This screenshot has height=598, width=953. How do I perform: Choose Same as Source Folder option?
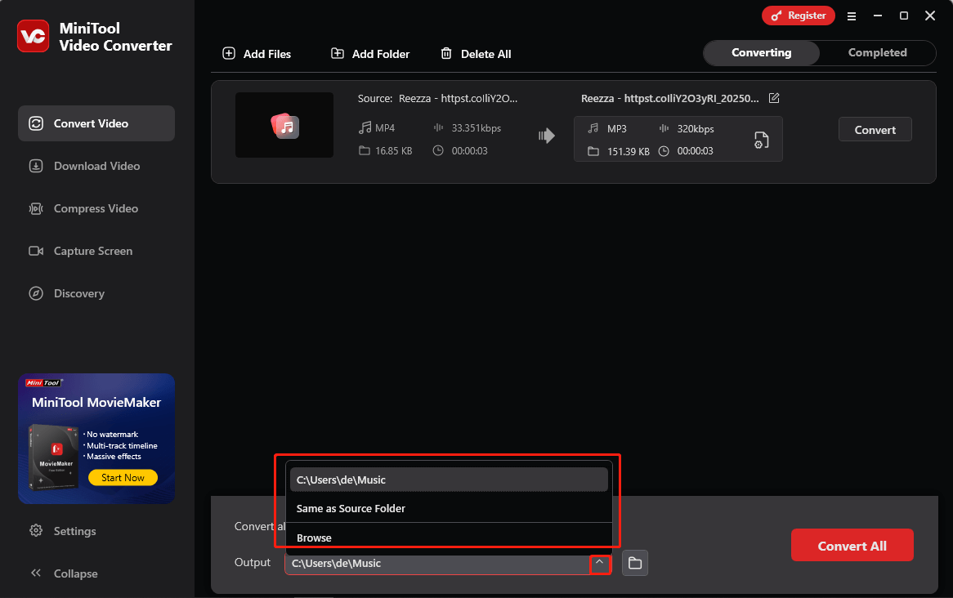point(449,509)
